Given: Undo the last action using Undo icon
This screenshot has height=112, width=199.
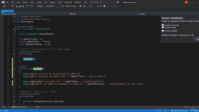Looking at the screenshot, I should (27, 6).
